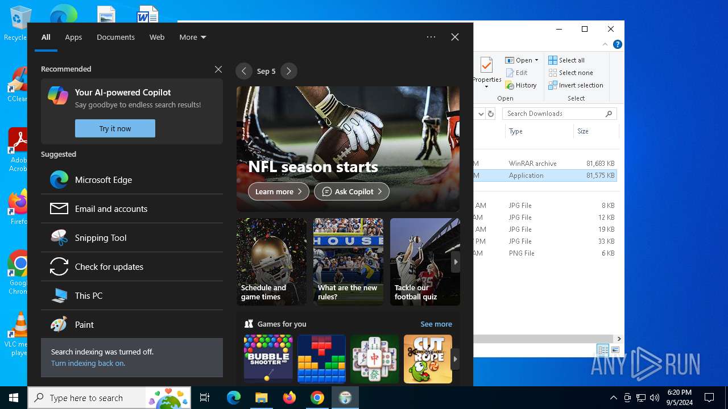Collapse the Explorer ribbon chevron
Viewport: 728px width, 409px height.
[606, 44]
